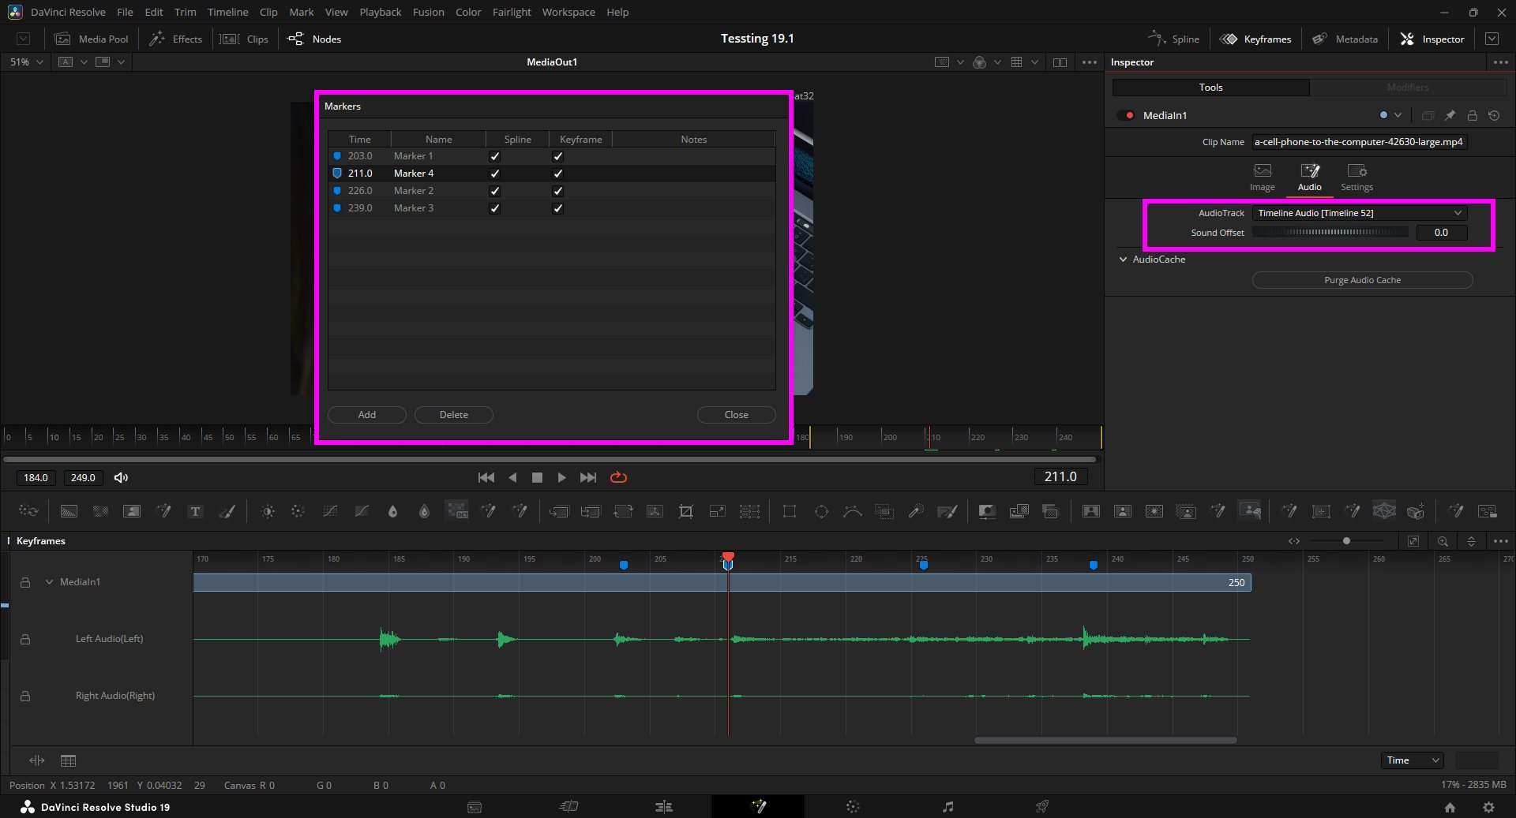Click the Keyframes horizontal scrollbar
The width and height of the screenshot is (1516, 818).
click(1105, 740)
